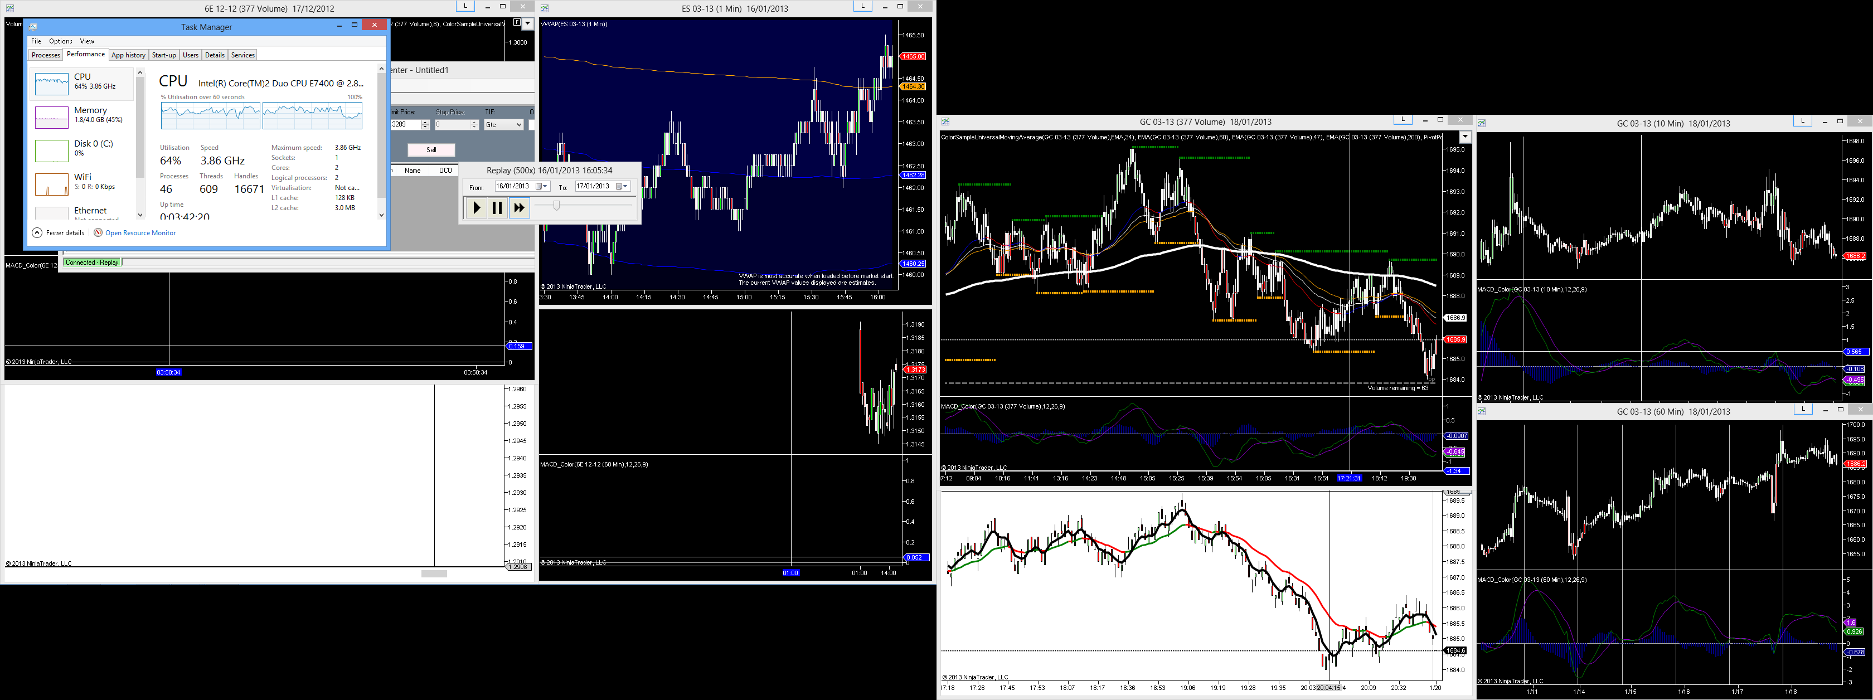1873x700 pixels.
Task: Click the Name column header
Action: 413,171
